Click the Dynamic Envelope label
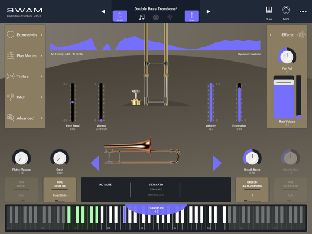Image resolution: width=312 pixels, height=234 pixels. [249, 54]
